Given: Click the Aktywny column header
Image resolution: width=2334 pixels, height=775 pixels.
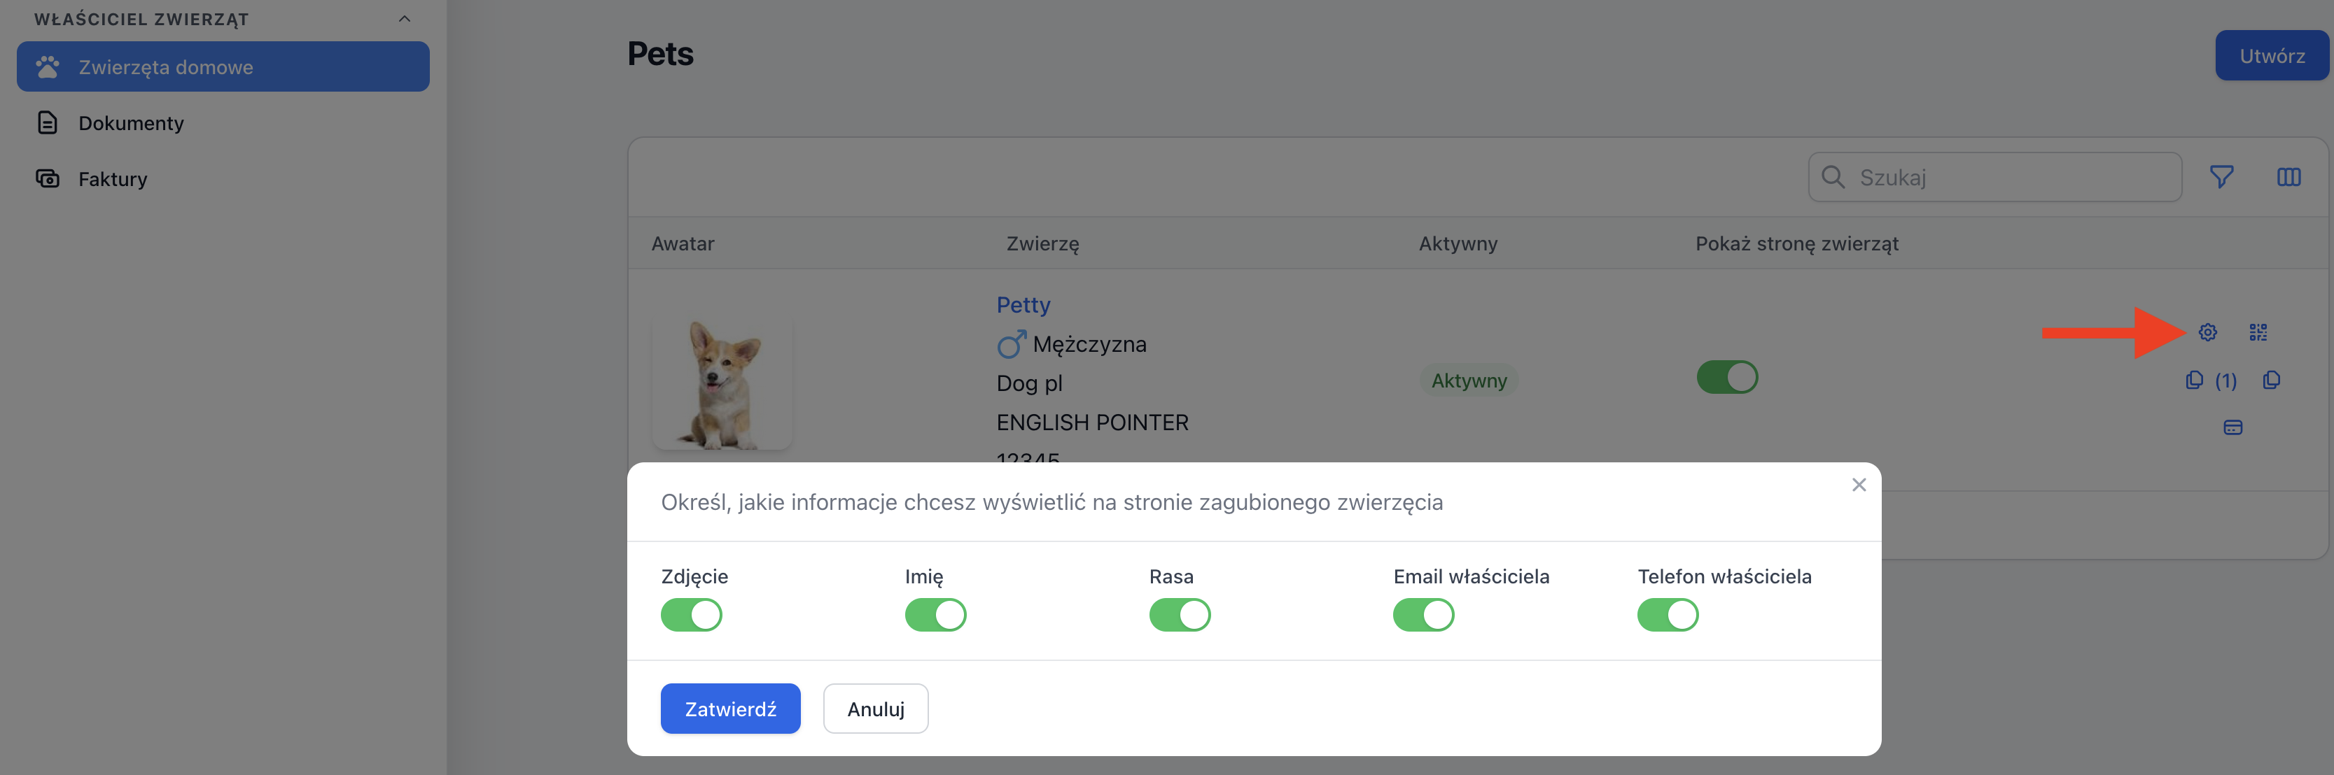Looking at the screenshot, I should (x=1458, y=243).
